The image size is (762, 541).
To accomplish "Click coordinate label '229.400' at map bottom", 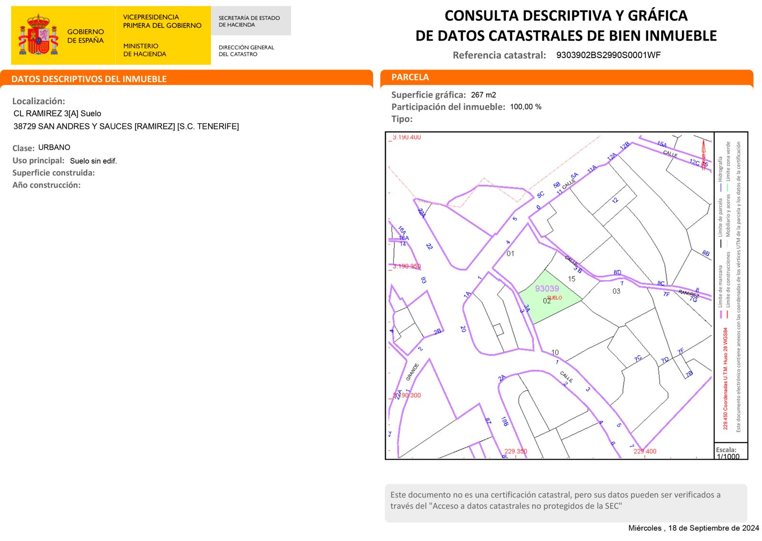I will 645,451.
